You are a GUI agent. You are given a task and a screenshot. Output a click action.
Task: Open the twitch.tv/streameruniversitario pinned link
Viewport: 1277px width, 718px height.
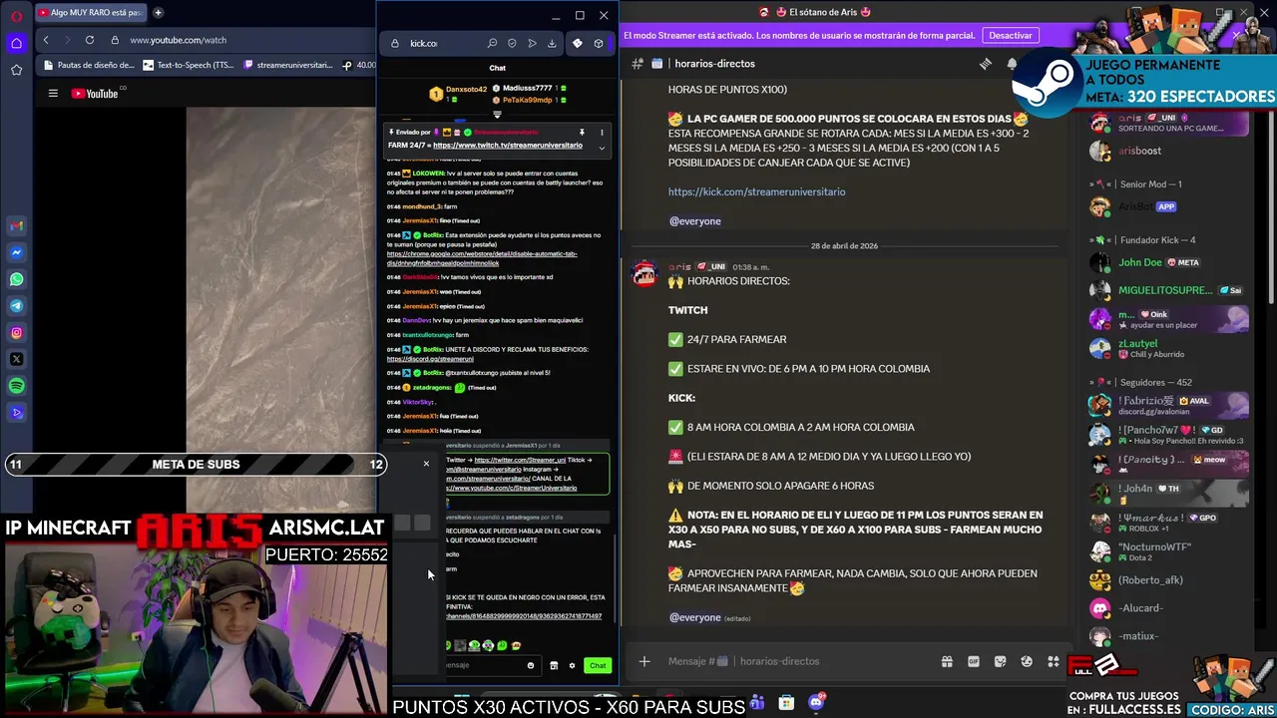(508, 146)
